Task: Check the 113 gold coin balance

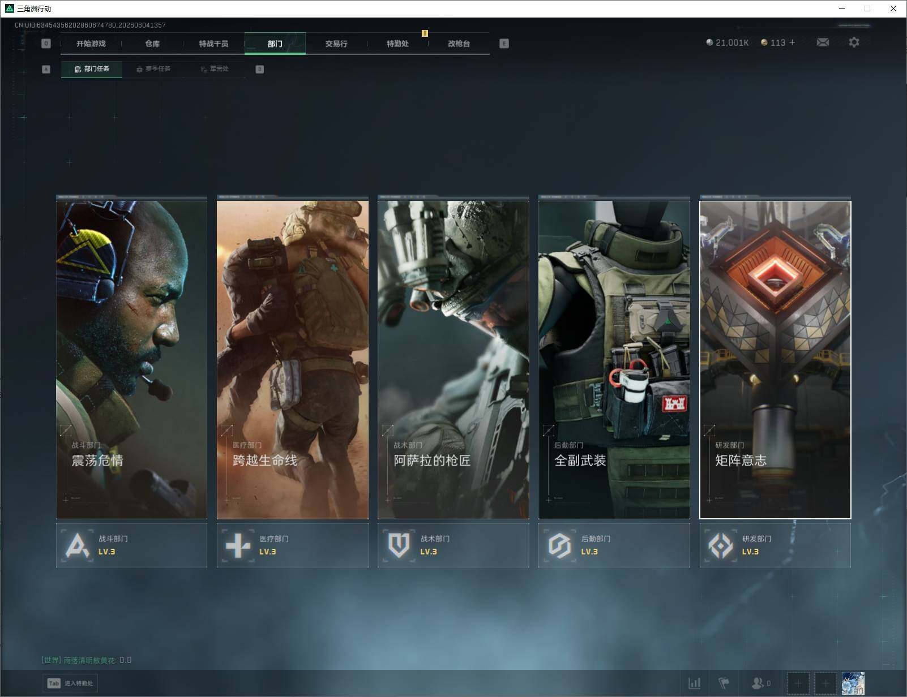Action: 773,42
